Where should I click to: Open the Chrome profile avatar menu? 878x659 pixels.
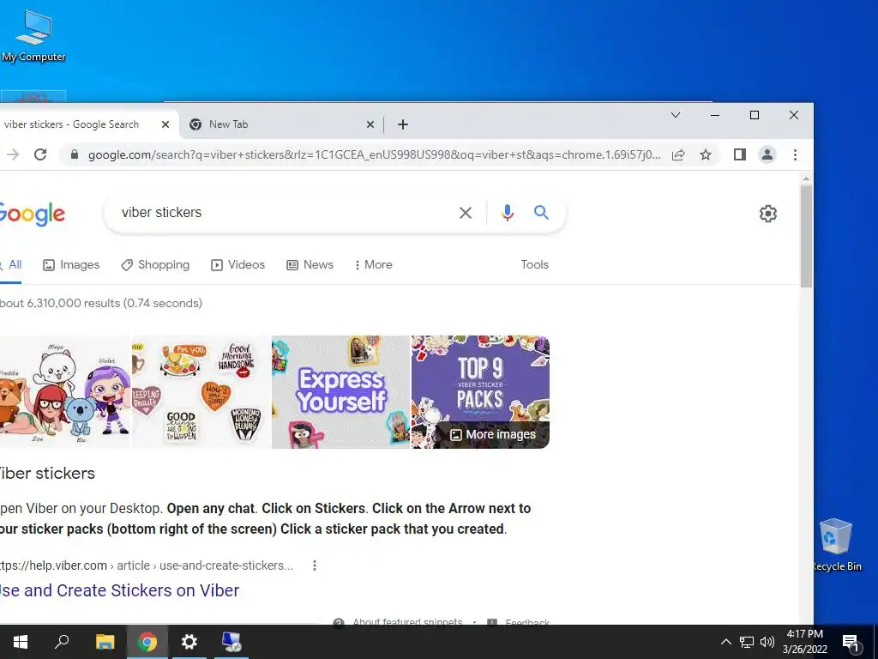point(767,154)
